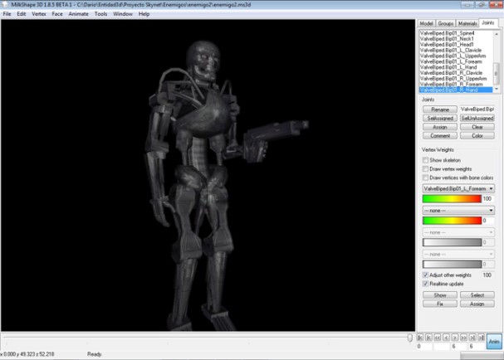Enable the Show skeleton checkbox

coord(426,160)
